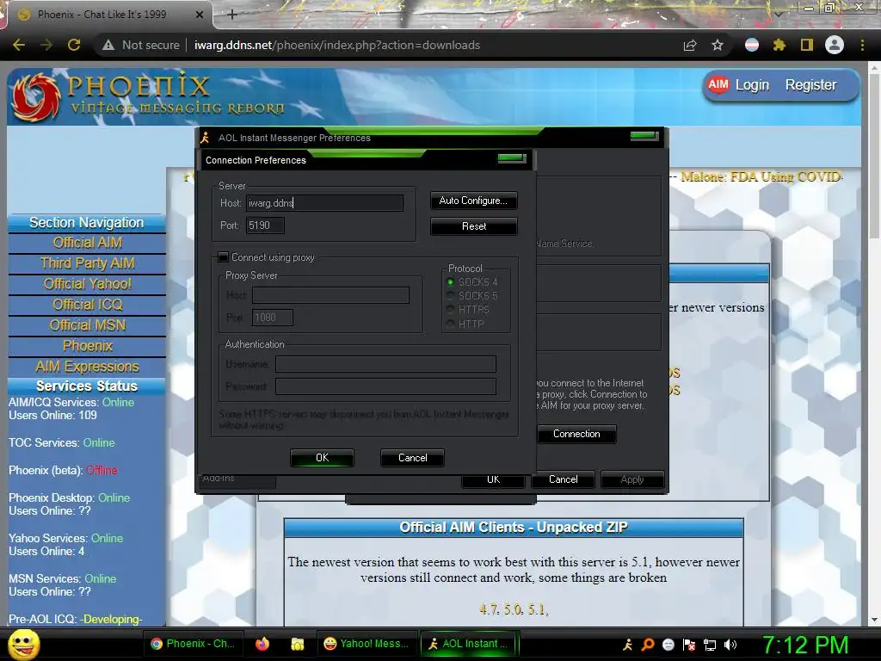Reload the Phoenix page

(x=74, y=45)
